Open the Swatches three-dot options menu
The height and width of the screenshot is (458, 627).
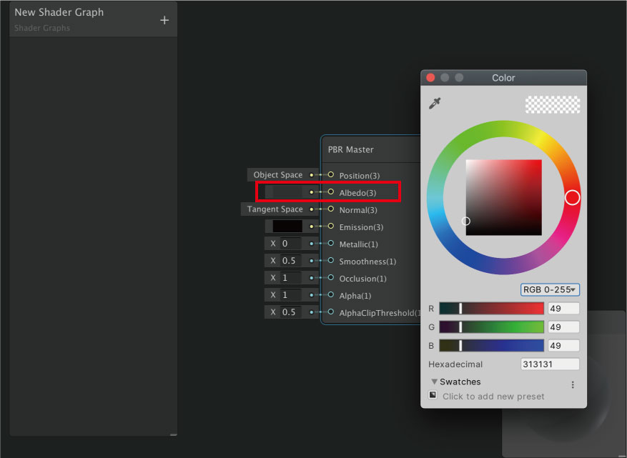[x=573, y=384]
